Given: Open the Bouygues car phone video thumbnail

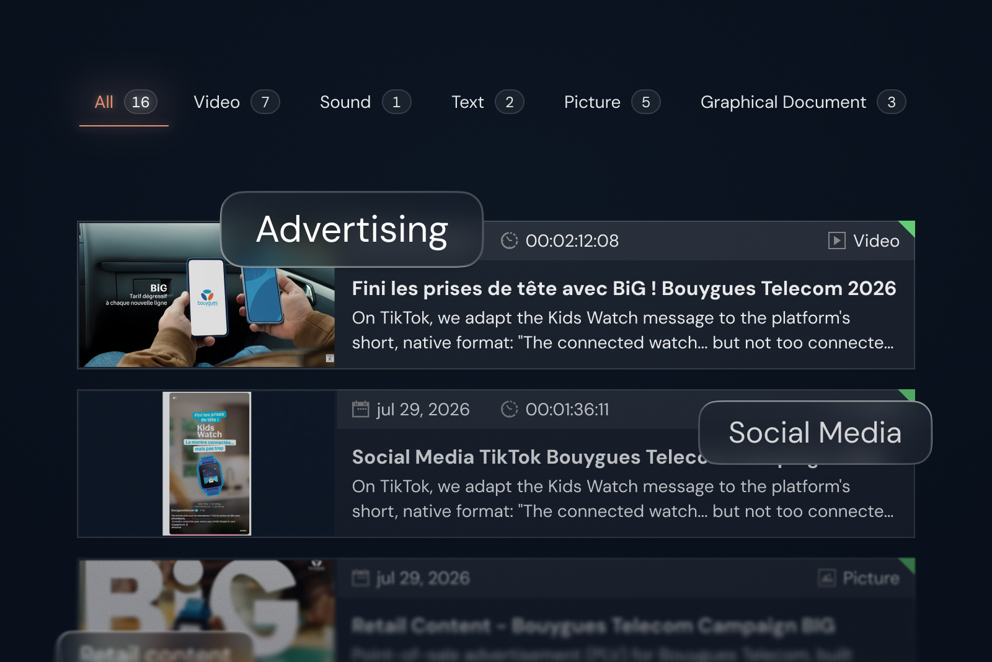Looking at the screenshot, I should pos(206,295).
